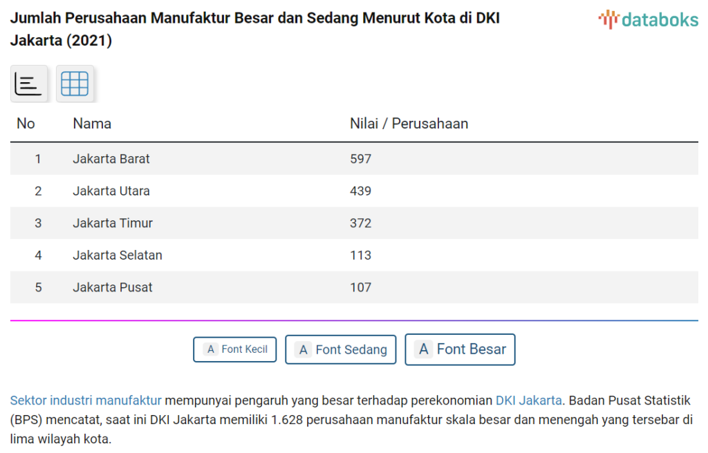Click the databoks logo
This screenshot has height=453, width=708.
coord(649,20)
